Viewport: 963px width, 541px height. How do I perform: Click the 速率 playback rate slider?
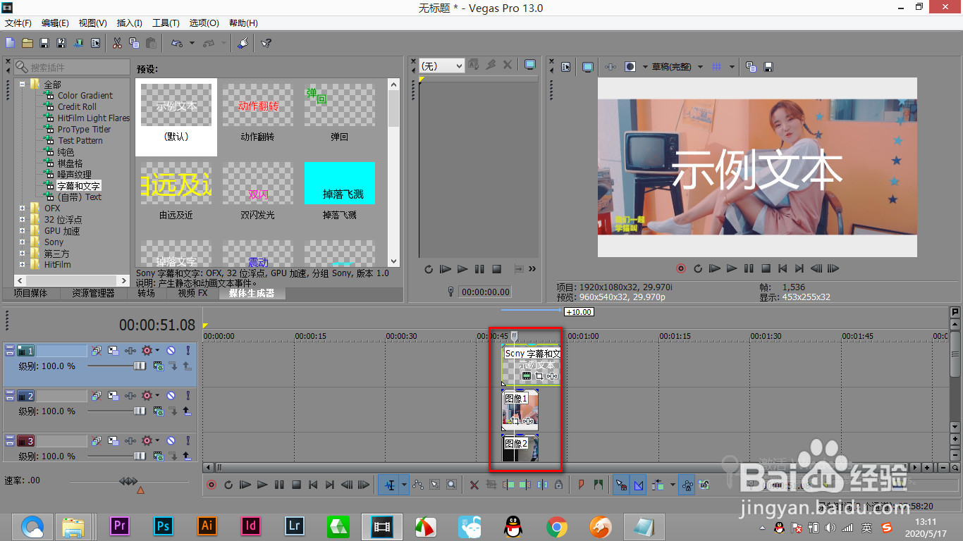[128, 481]
